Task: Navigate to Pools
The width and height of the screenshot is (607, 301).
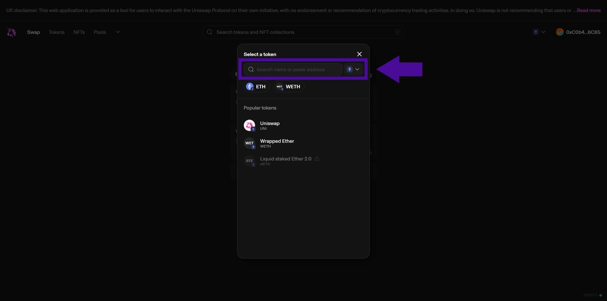Action: coord(100,32)
